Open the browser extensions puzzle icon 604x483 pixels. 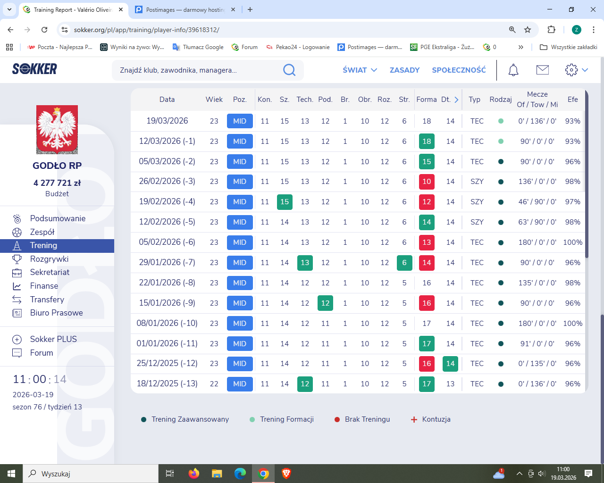click(551, 30)
